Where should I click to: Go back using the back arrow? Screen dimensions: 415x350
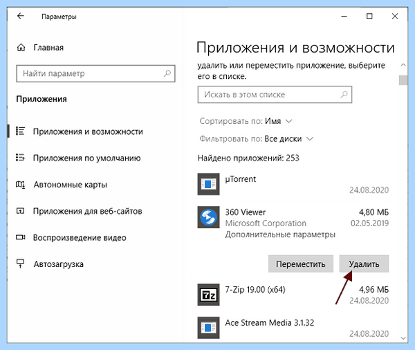click(20, 16)
